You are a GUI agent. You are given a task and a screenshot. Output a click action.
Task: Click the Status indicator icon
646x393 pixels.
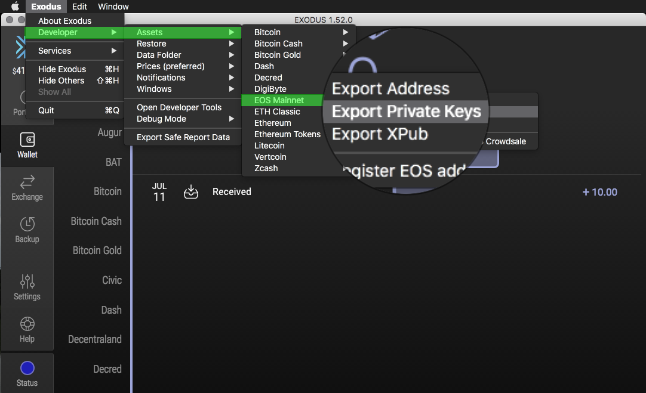click(x=27, y=368)
